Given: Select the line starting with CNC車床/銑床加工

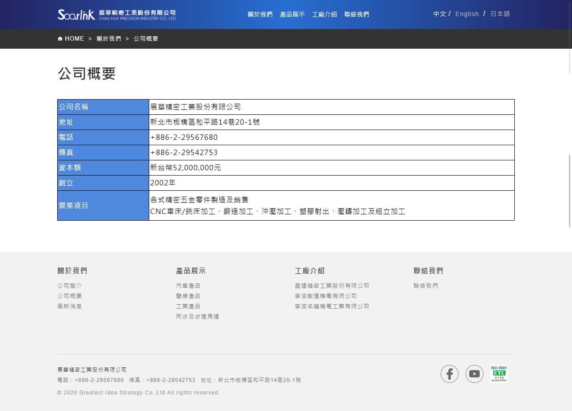Looking at the screenshot, I should (278, 212).
